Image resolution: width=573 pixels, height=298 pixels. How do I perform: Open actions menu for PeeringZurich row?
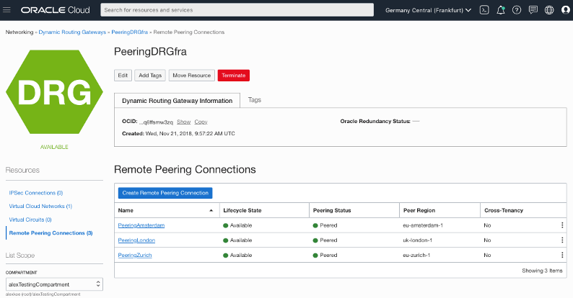coord(562,256)
